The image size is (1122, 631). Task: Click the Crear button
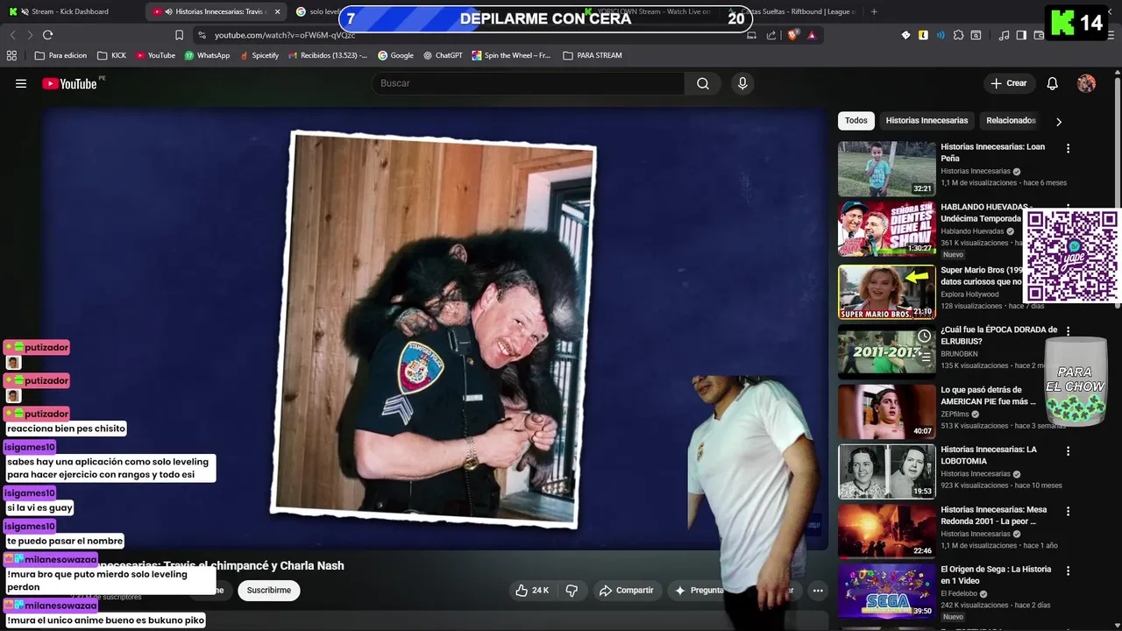pyautogui.click(x=1008, y=83)
